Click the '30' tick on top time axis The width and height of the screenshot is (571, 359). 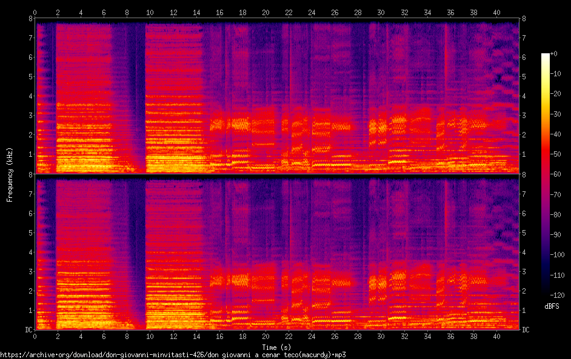(x=381, y=12)
